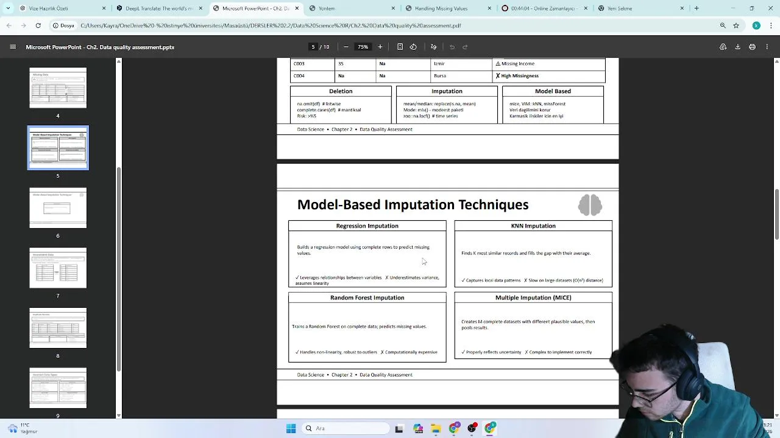Select page 8 thumbnail

pyautogui.click(x=58, y=328)
